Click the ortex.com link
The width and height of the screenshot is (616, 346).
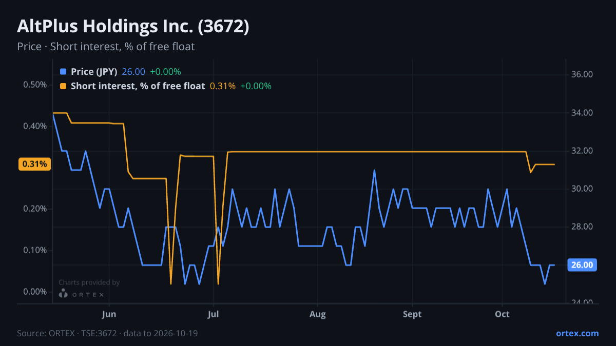tap(577, 333)
